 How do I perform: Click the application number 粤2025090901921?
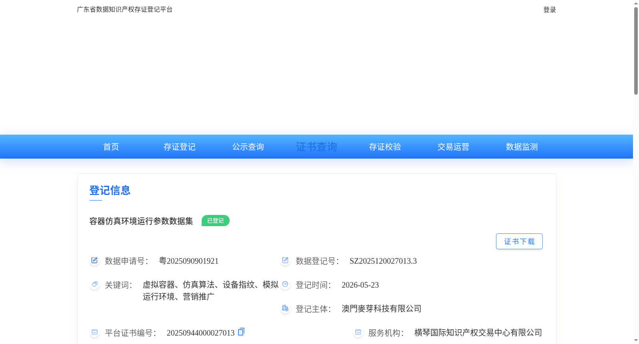point(189,261)
